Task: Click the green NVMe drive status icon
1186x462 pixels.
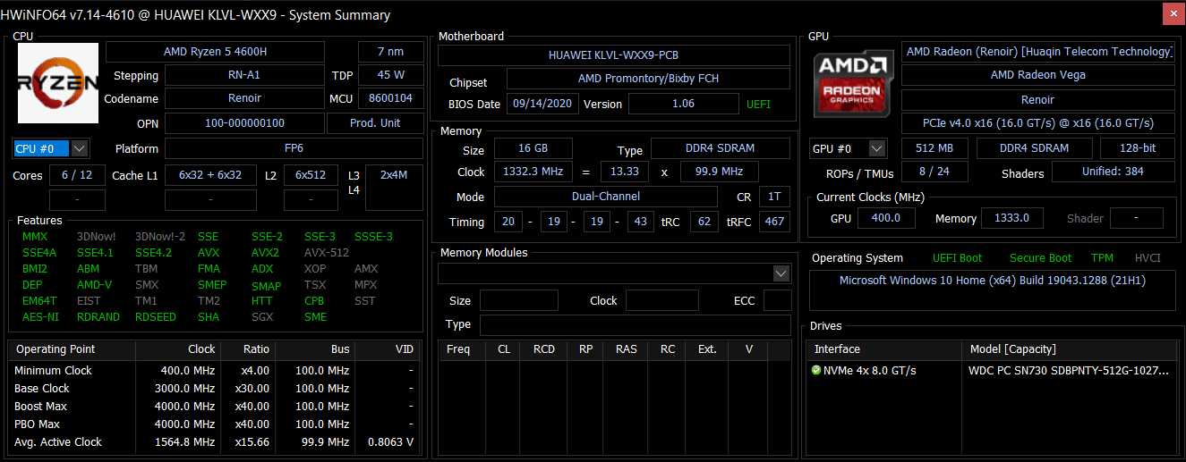Action: (815, 370)
